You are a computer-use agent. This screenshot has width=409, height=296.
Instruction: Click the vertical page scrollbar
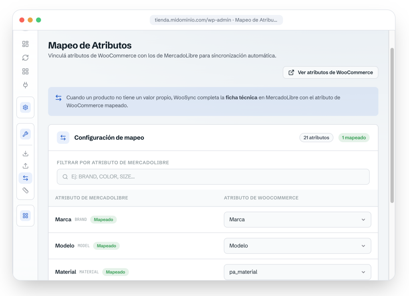tap(392, 125)
